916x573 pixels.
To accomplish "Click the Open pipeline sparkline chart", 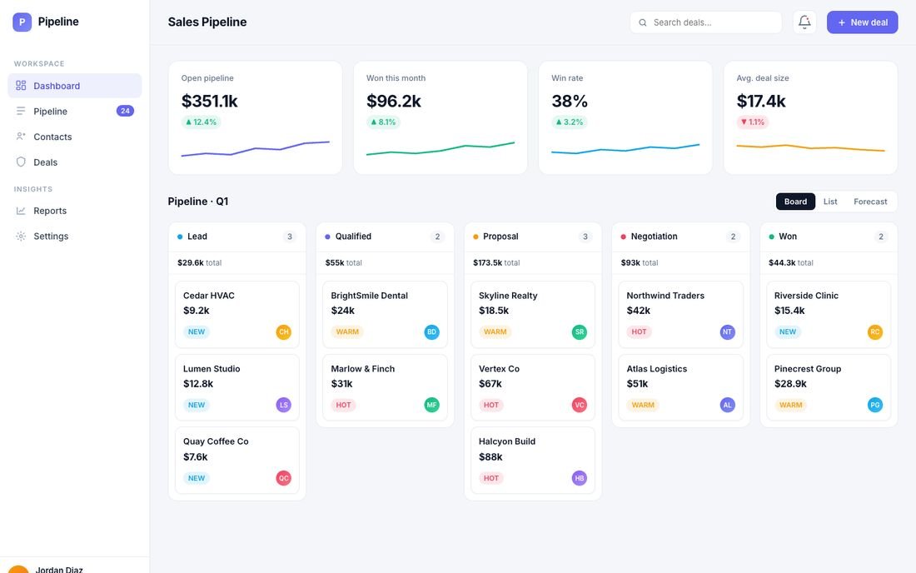I will (256, 149).
